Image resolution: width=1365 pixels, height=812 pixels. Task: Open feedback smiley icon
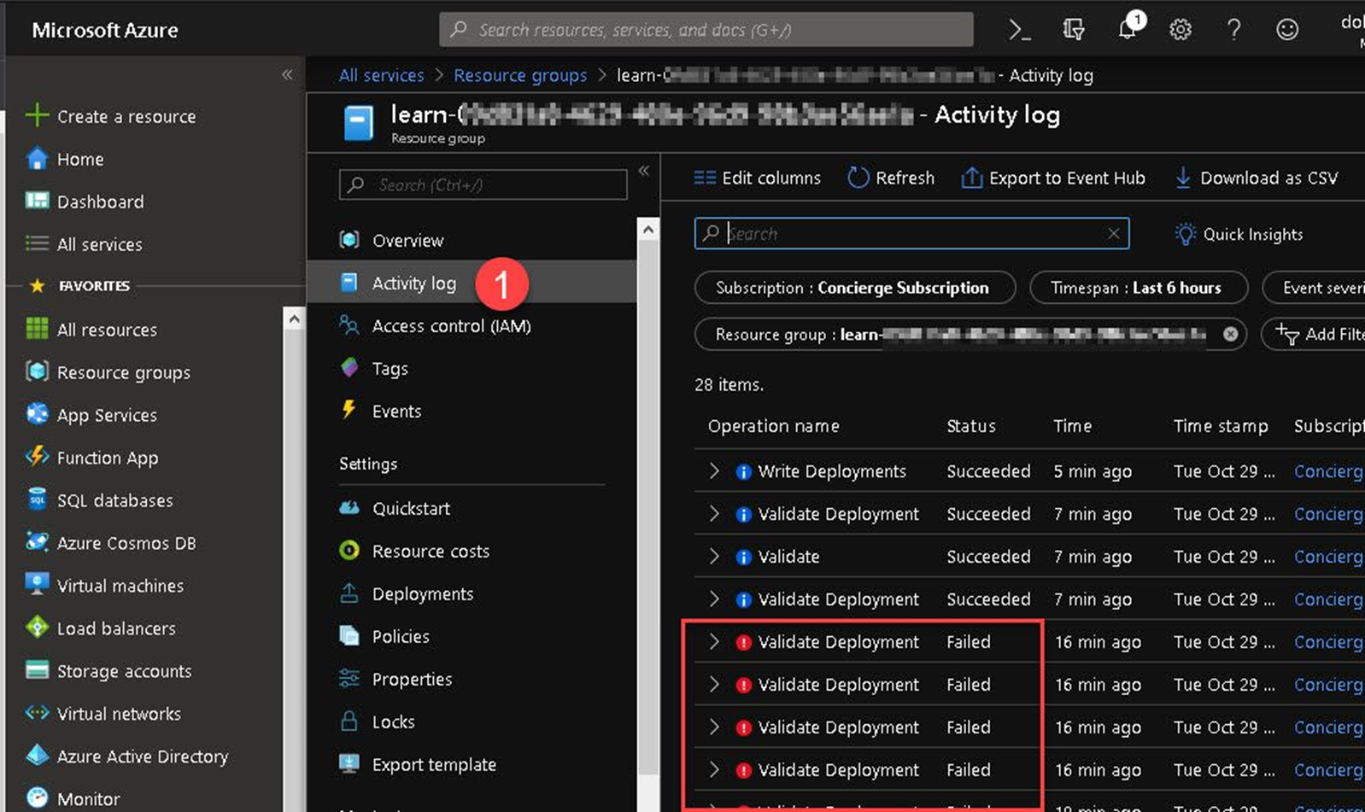coord(1287,30)
